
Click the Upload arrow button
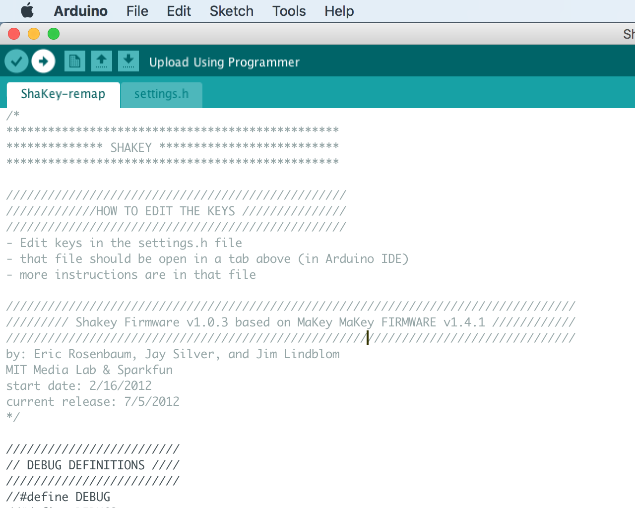[x=43, y=62]
